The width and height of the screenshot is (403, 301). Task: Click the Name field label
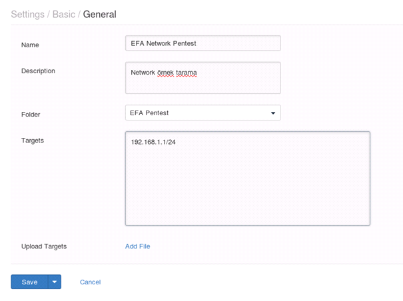pos(30,45)
